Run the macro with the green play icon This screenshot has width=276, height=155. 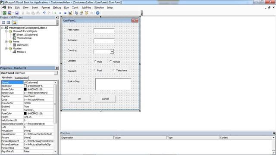[x=55, y=13]
